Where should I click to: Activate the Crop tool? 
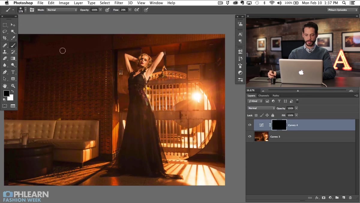5,38
